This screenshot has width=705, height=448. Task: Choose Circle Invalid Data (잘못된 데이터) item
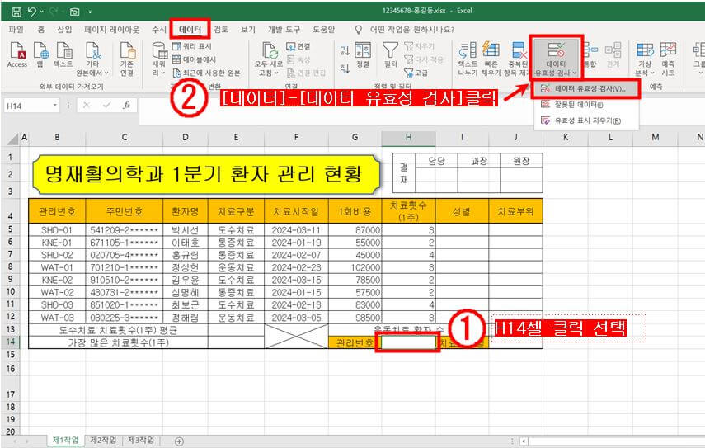pos(585,105)
